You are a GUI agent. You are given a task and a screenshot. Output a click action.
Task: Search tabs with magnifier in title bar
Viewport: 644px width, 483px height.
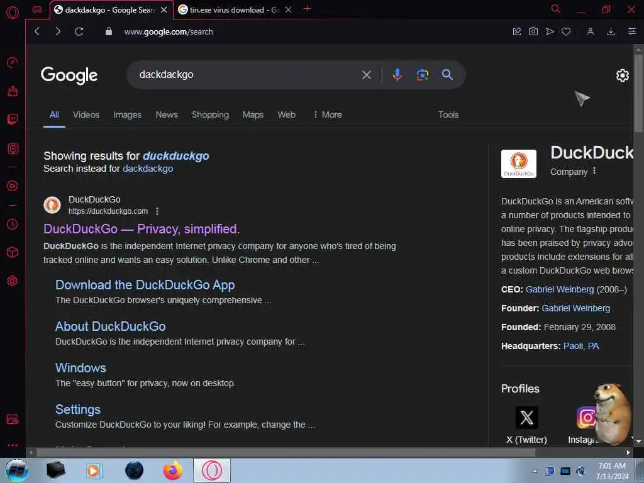click(555, 9)
